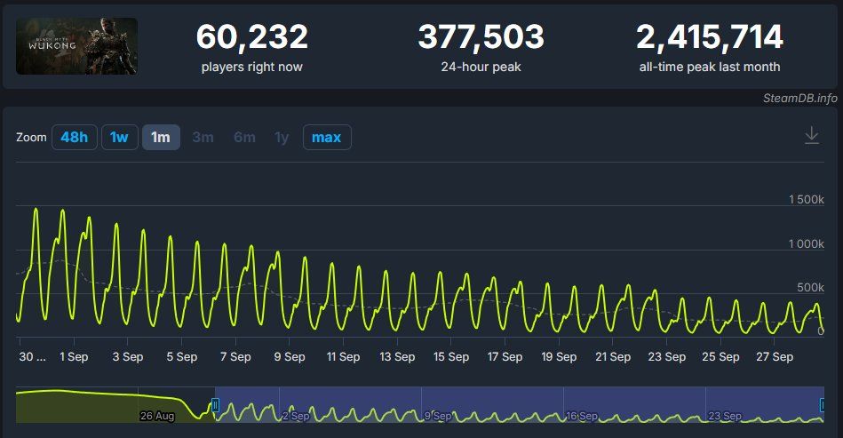Click the 25 Sep axis label
843x438 pixels.
[720, 357]
